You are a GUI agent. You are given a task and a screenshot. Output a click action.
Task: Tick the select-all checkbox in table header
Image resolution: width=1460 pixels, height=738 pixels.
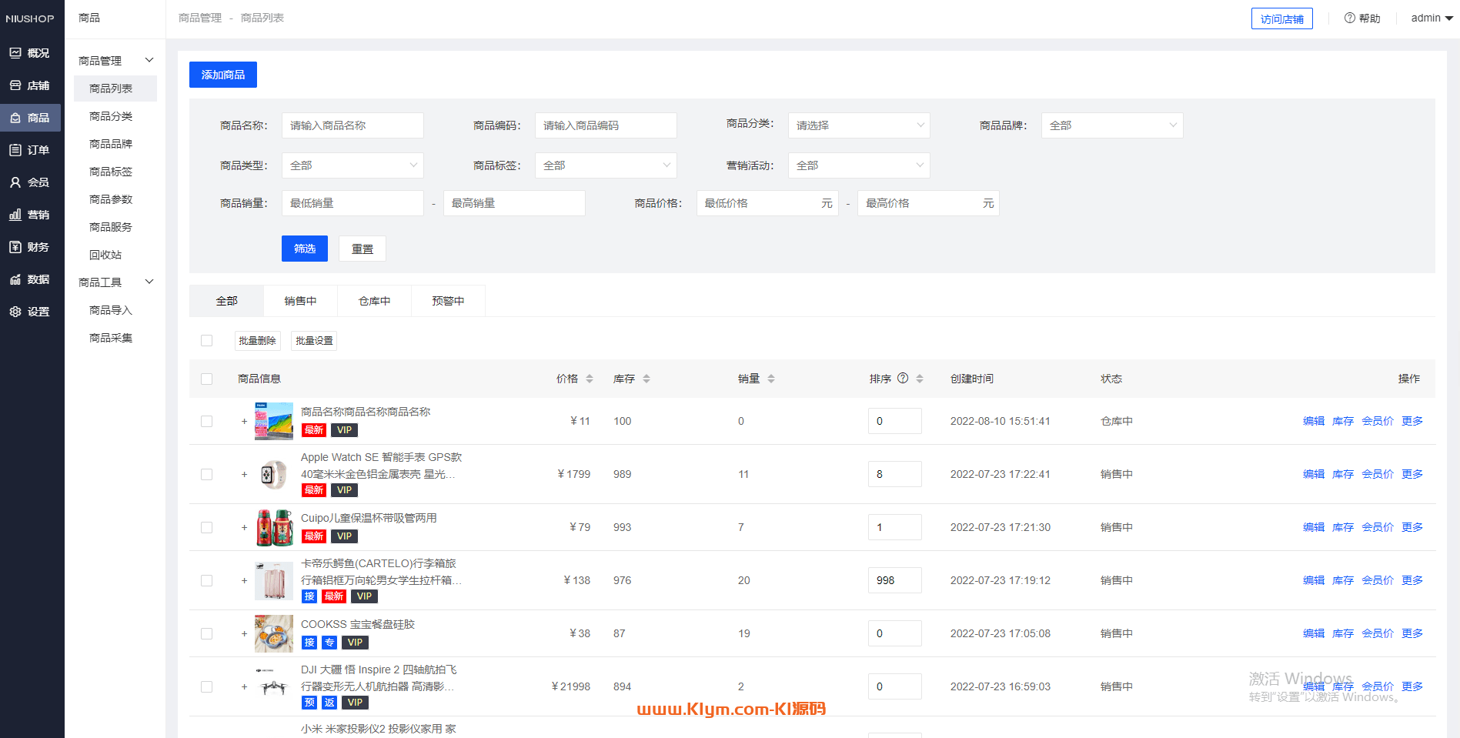click(x=206, y=379)
